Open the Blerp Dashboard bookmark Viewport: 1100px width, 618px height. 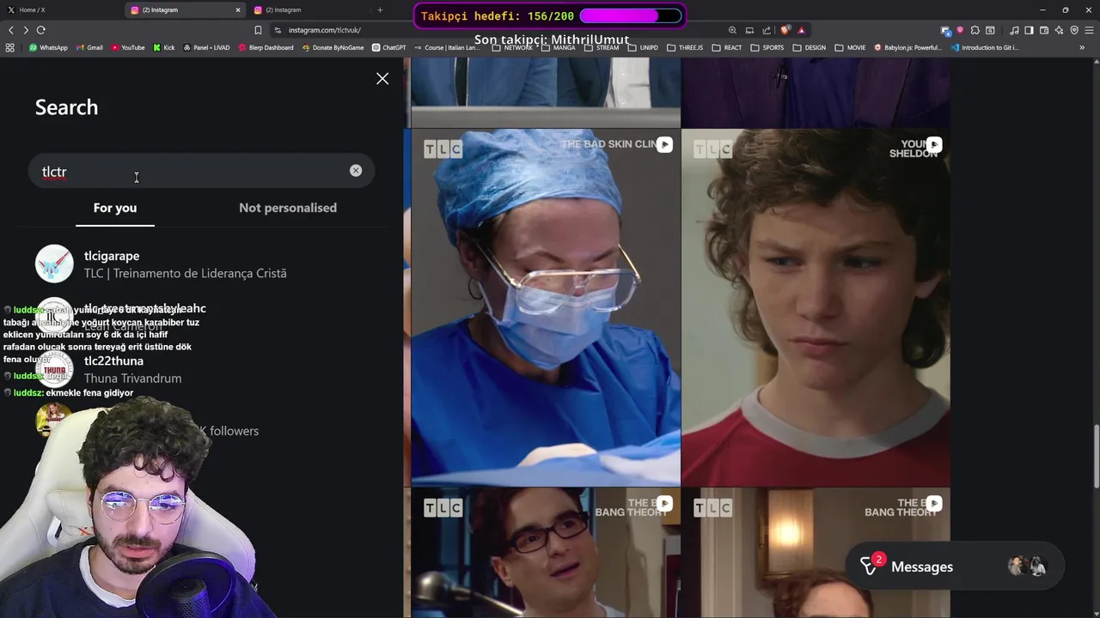point(266,47)
